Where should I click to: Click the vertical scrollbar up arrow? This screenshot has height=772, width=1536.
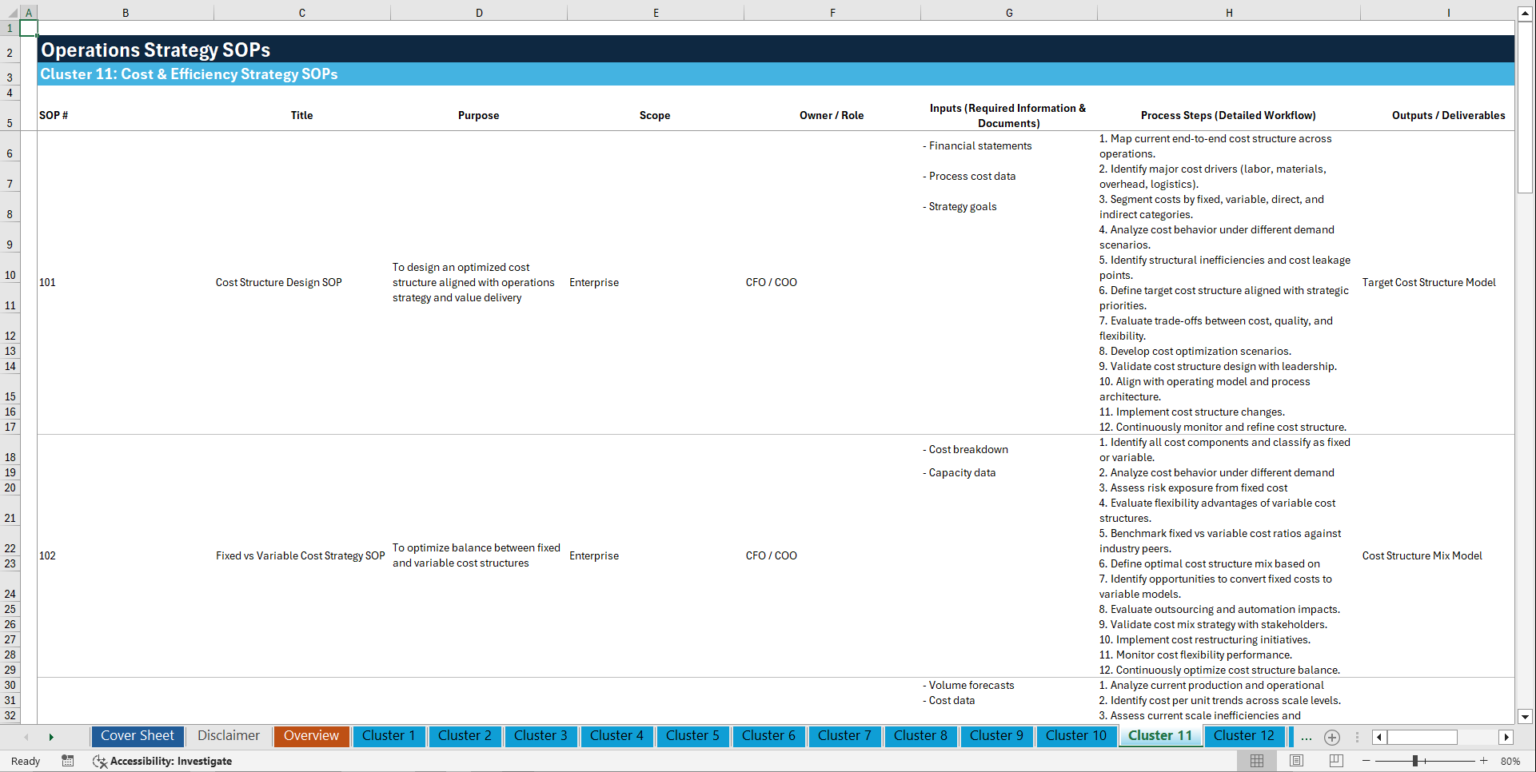[1525, 13]
